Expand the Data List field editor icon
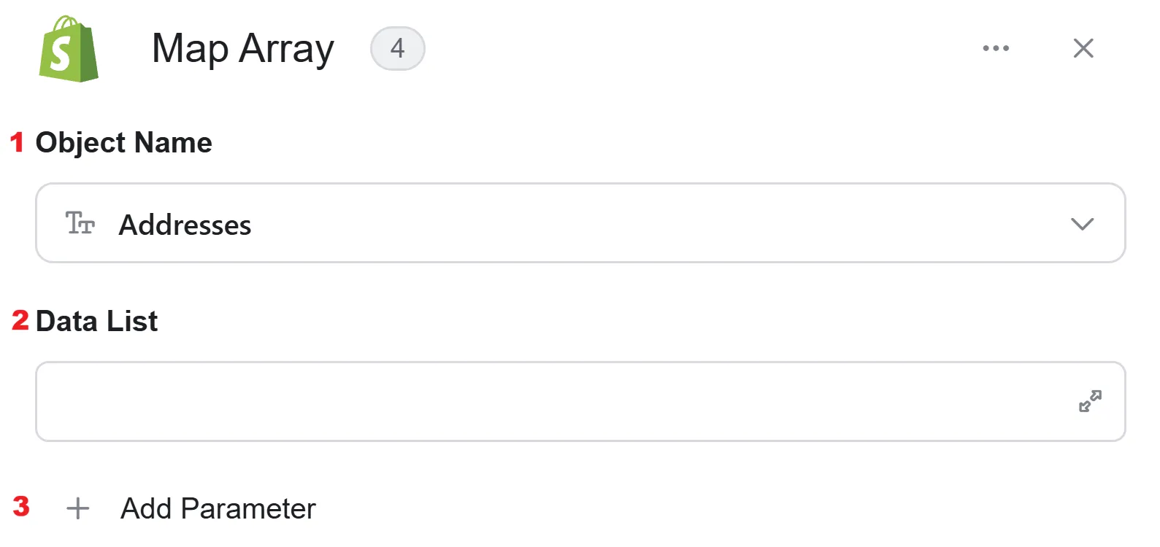The height and width of the screenshot is (547, 1160). pos(1090,401)
